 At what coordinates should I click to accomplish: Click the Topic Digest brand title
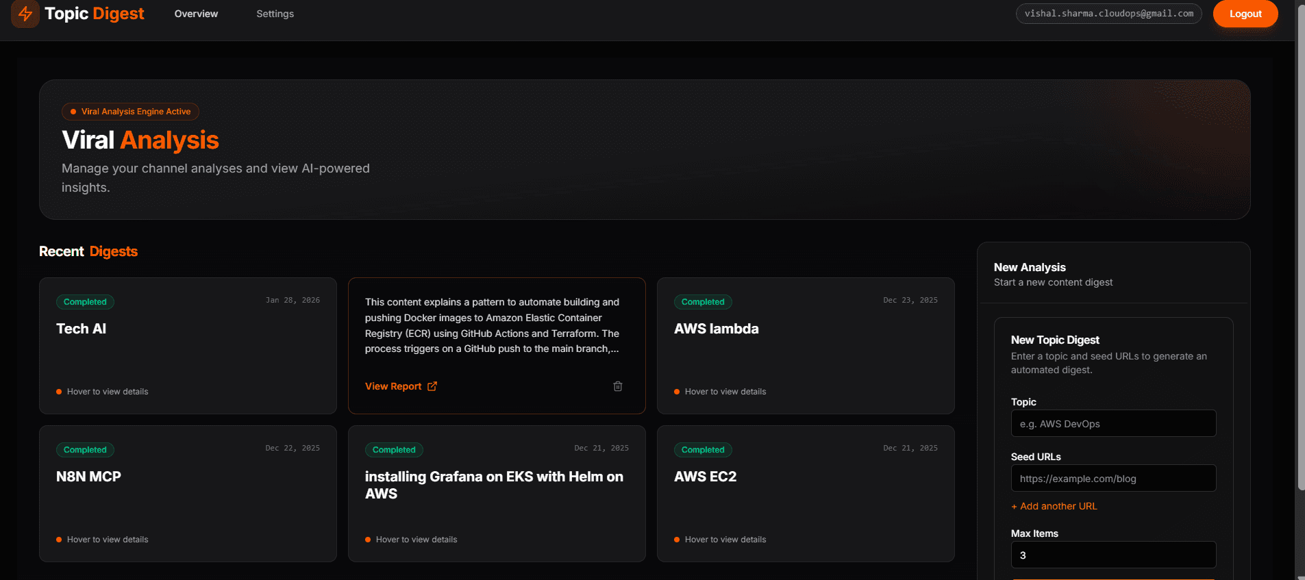point(95,14)
